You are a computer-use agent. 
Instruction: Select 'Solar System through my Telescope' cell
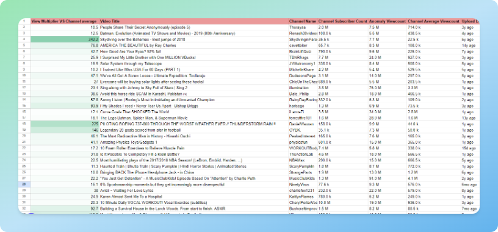pyautogui.click(x=193, y=63)
